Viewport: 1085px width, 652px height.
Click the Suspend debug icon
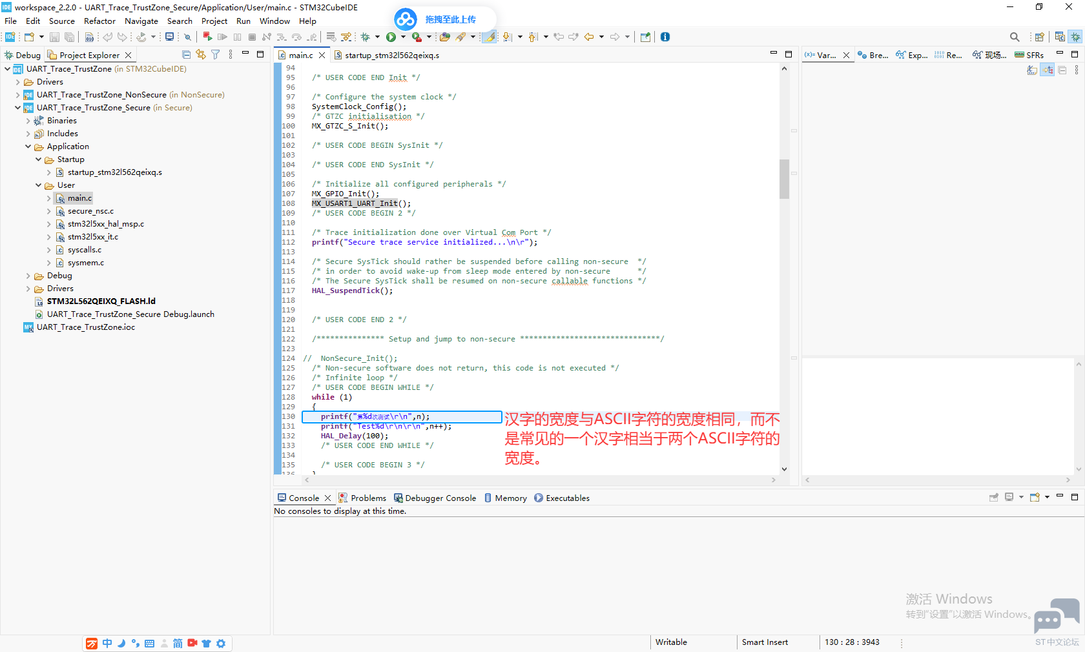(x=237, y=37)
